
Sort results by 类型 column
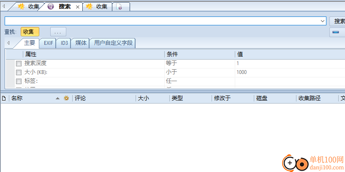191,98
